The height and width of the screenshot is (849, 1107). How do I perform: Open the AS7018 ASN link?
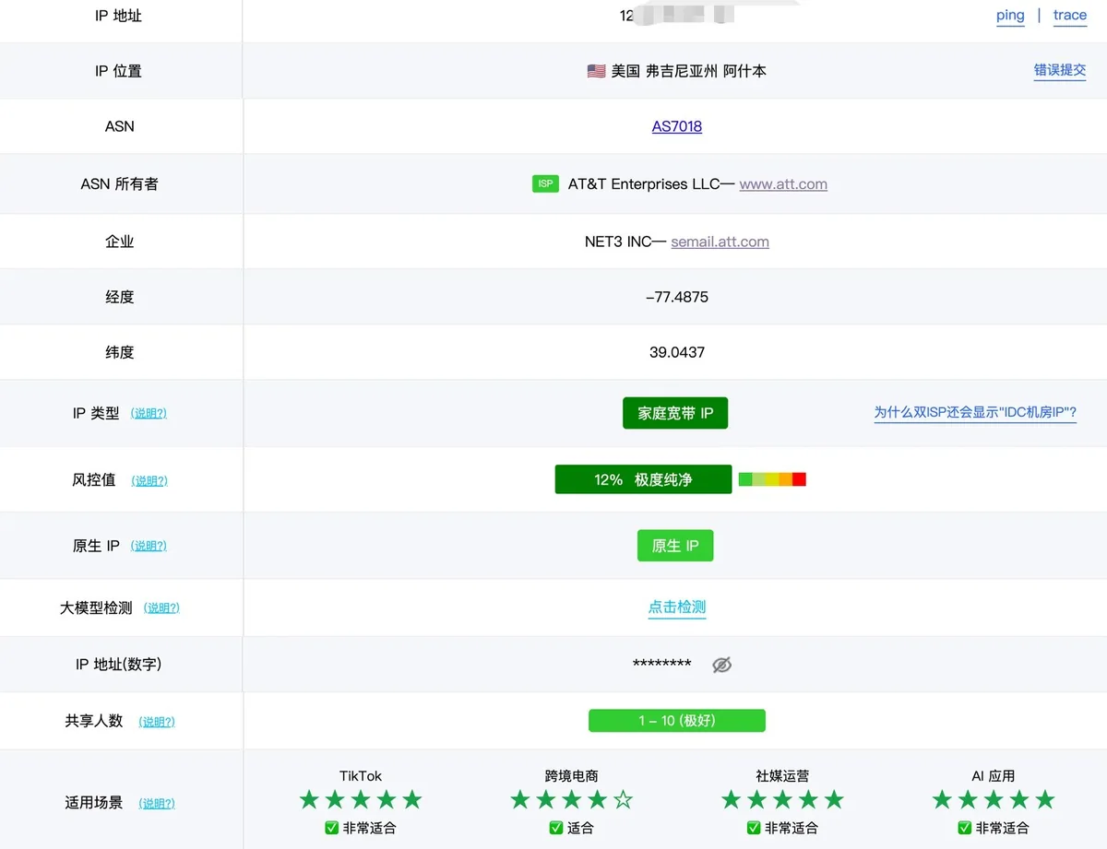click(x=677, y=126)
